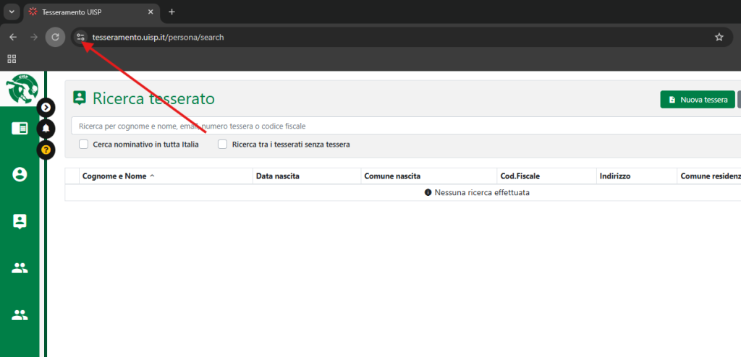Viewport: 741px width, 357px height.
Task: Click the lowest group icon in sidebar
Action: tap(20, 315)
